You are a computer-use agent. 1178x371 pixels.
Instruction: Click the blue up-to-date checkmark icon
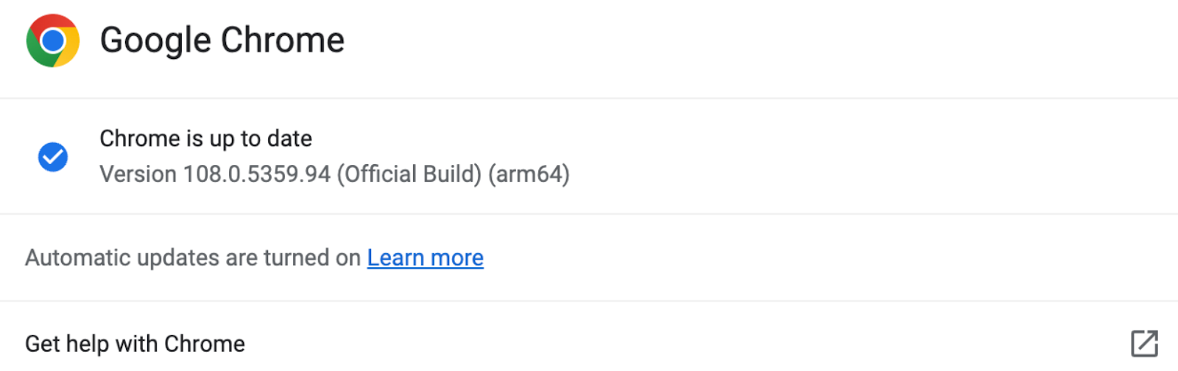(x=53, y=157)
